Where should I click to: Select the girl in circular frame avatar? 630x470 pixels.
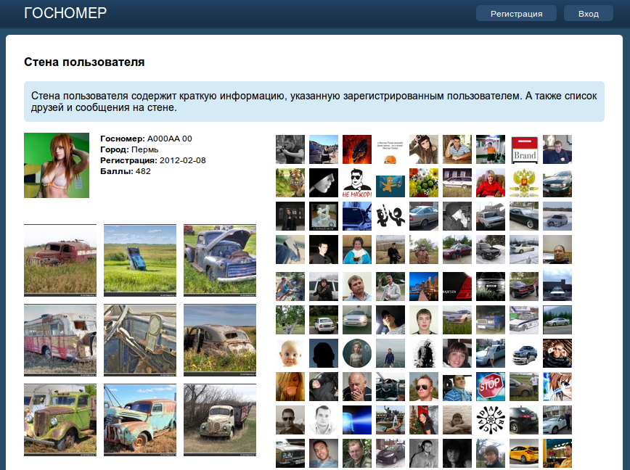[x=357, y=353]
